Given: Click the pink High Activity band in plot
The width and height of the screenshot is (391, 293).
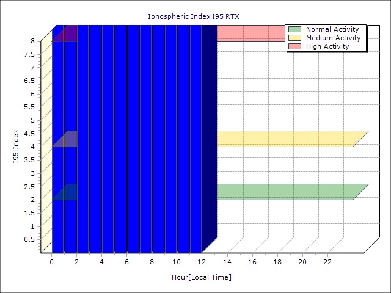Looking at the screenshot, I should 251,33.
